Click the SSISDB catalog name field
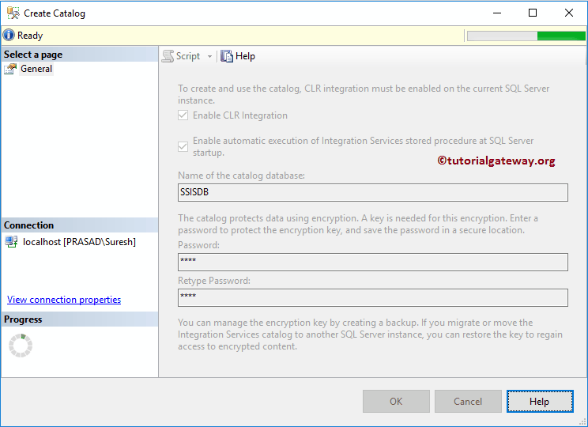The image size is (588, 427). coord(373,192)
